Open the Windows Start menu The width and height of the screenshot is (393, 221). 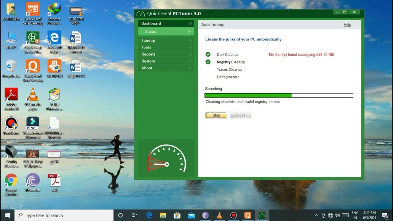pos(7,215)
